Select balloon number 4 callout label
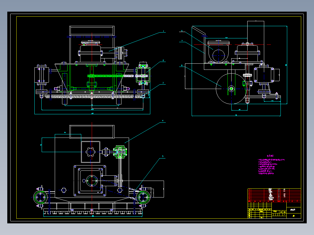This screenshot has height=235, width=314. 163,121
